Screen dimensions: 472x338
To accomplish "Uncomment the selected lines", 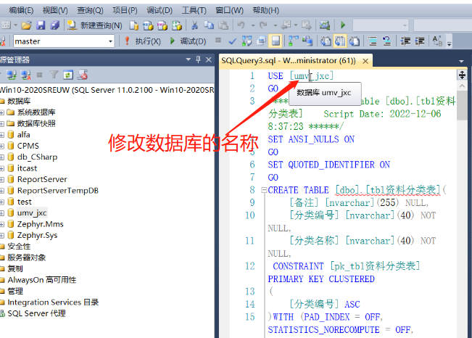I will click(x=387, y=41).
